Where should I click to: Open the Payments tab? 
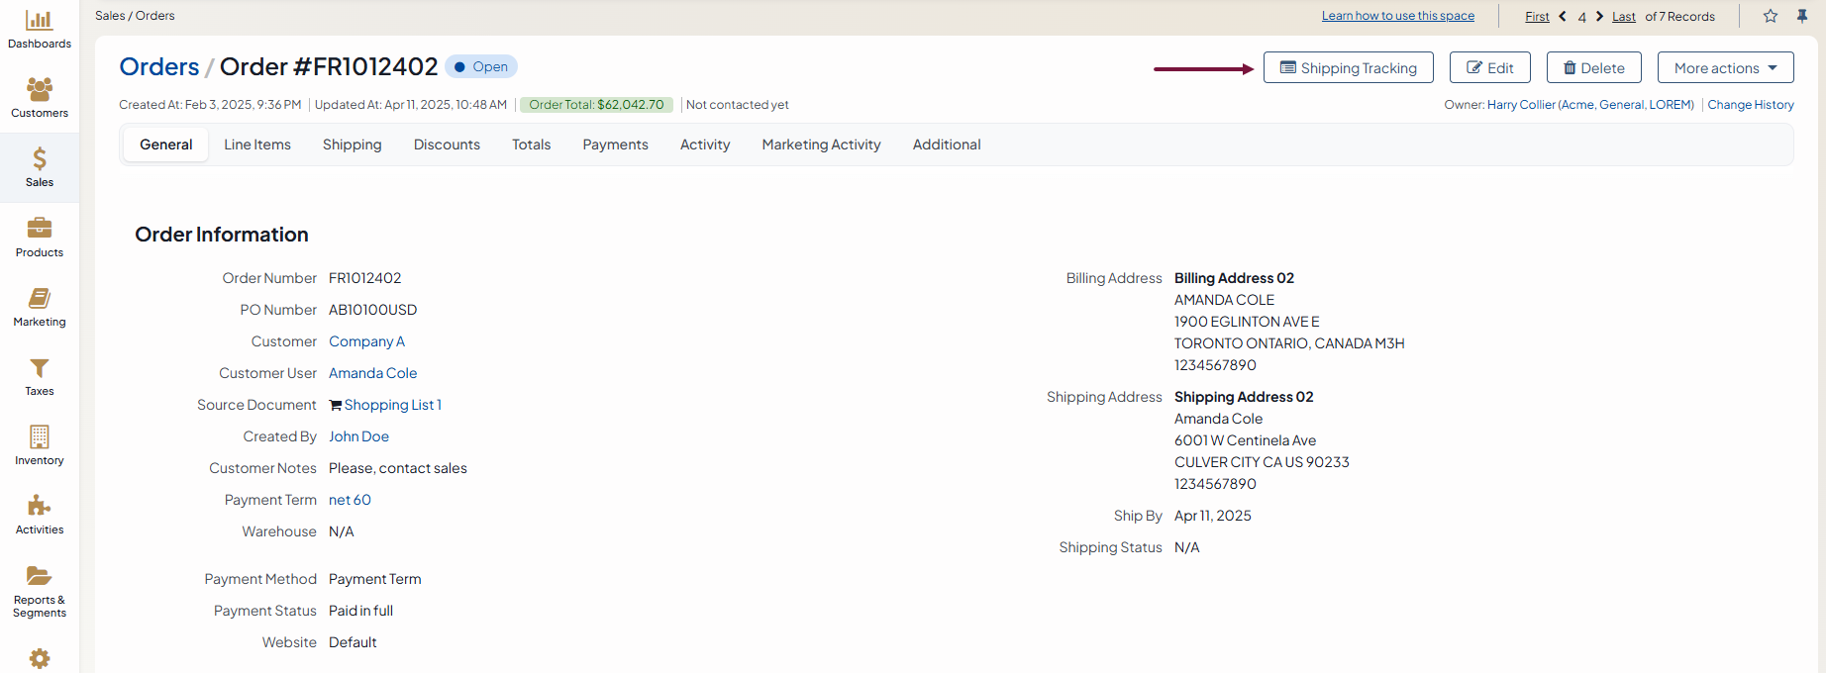click(x=615, y=144)
